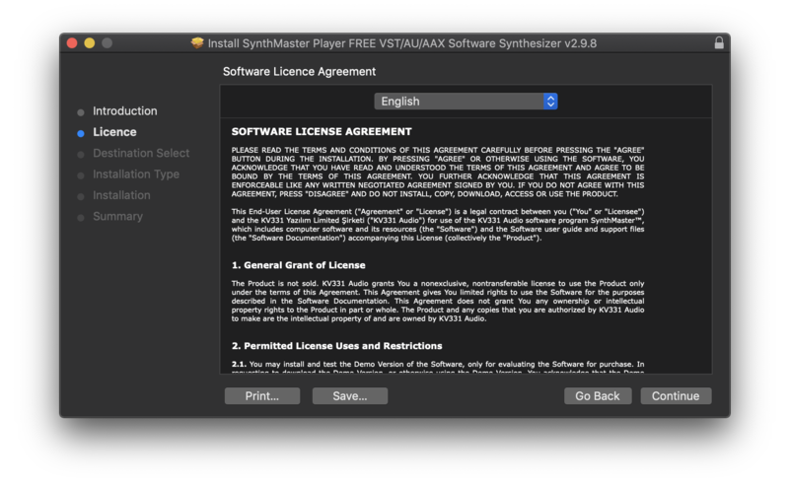Print the licence agreement

tap(262, 396)
